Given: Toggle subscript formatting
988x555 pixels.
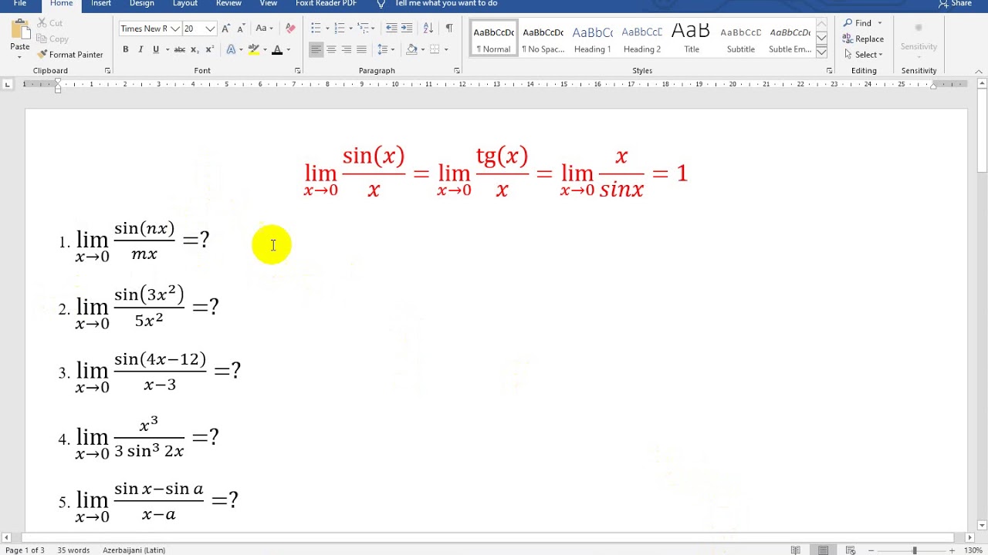Looking at the screenshot, I should [x=195, y=49].
